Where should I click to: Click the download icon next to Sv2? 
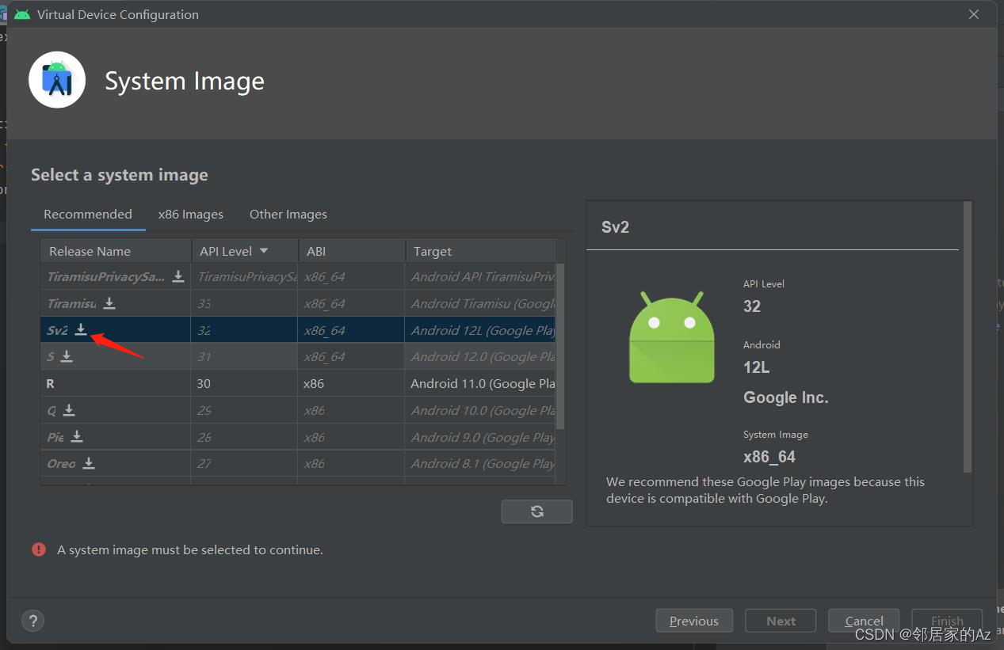(x=81, y=329)
